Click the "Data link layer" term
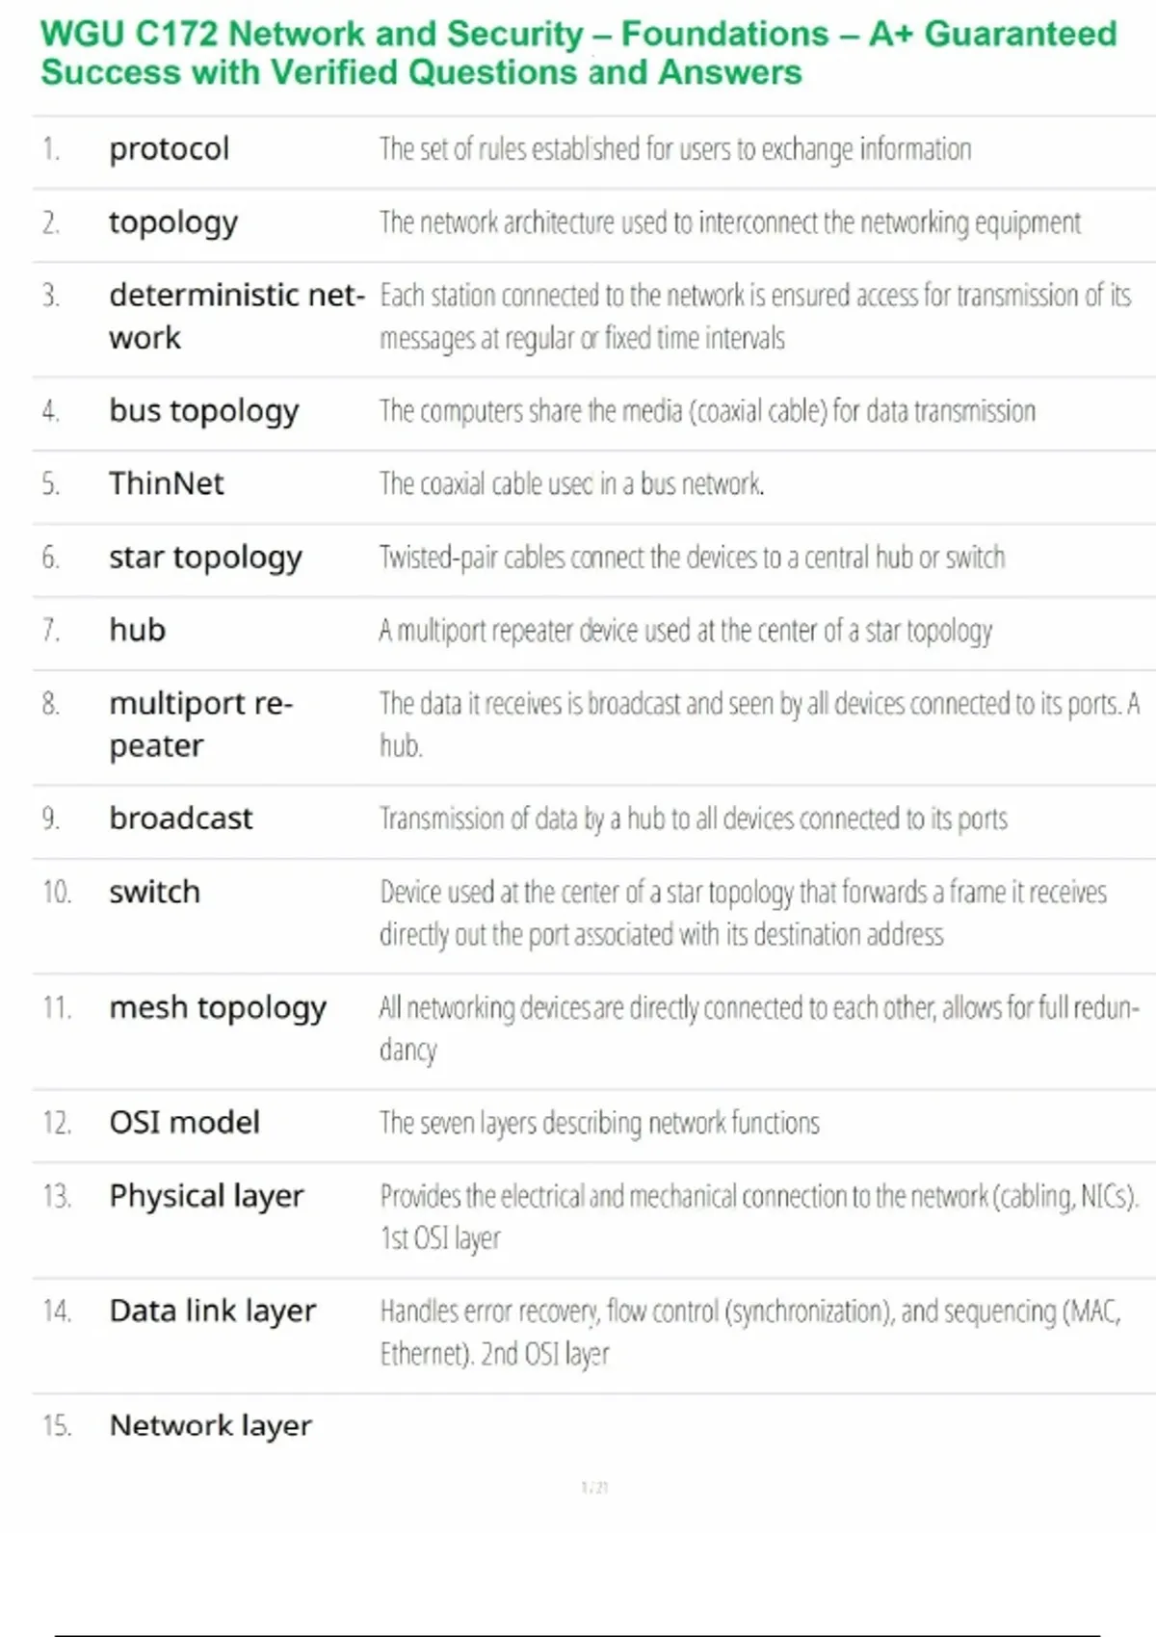Viewport: 1156px width, 1637px height. point(212,1312)
